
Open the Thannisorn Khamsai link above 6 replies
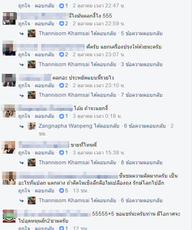(64, 200)
